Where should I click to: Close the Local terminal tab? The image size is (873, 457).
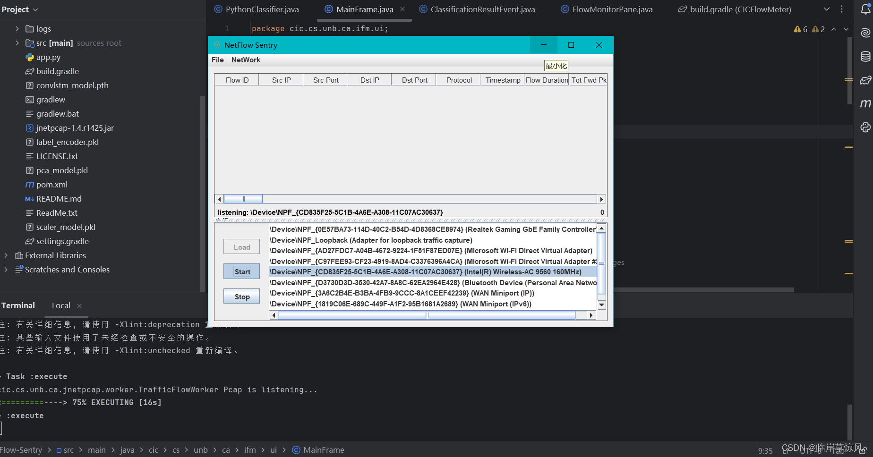point(79,305)
